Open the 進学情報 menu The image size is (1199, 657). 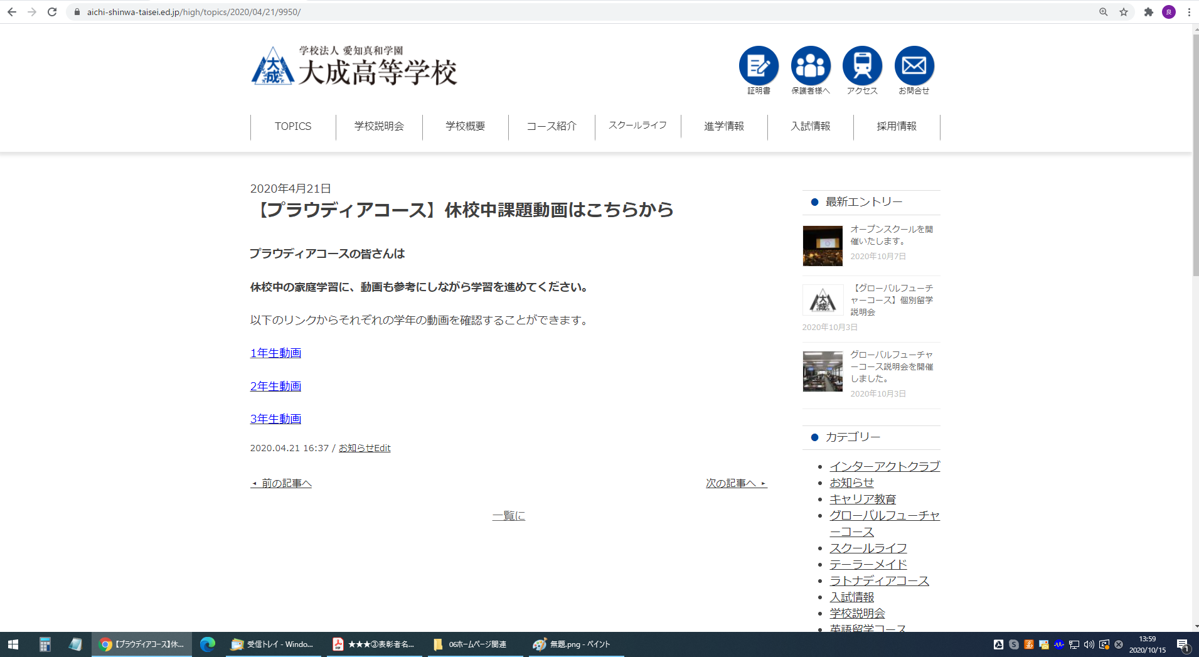724,126
